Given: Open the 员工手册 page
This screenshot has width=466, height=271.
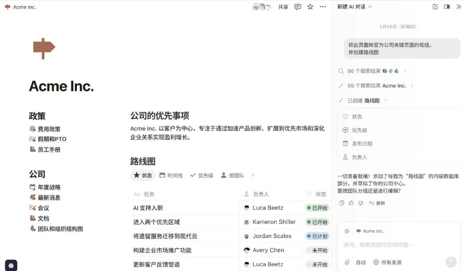Looking at the screenshot, I should [45, 149].
